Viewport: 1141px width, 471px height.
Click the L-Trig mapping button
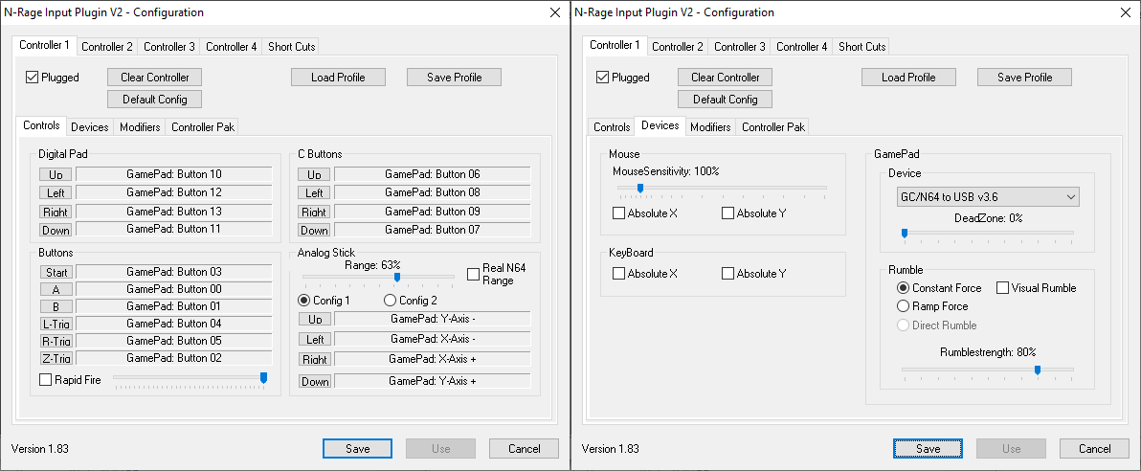pyautogui.click(x=56, y=324)
